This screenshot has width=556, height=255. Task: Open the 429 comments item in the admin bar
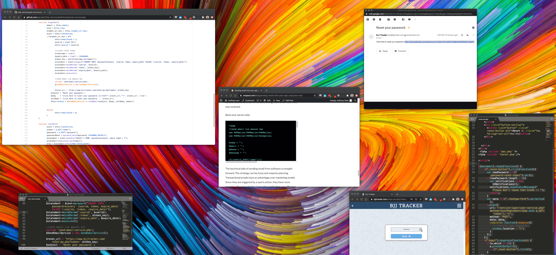267,101
